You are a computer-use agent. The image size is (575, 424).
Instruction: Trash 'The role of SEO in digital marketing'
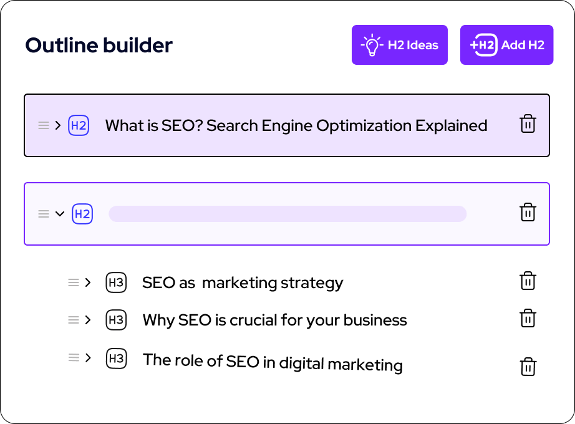[528, 366]
